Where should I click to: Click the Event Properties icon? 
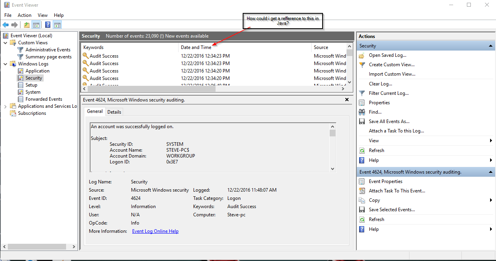point(362,181)
